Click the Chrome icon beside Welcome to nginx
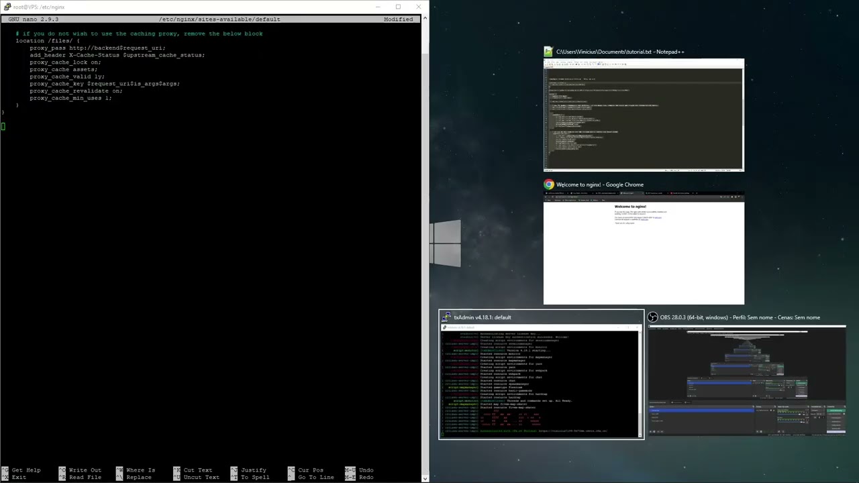Image resolution: width=859 pixels, height=483 pixels. tap(549, 184)
